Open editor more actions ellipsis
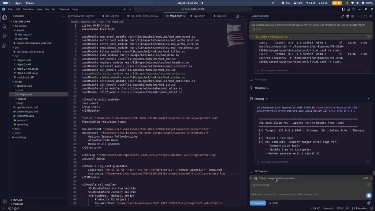Screen dimensions: 375x211 pos(242,16)
